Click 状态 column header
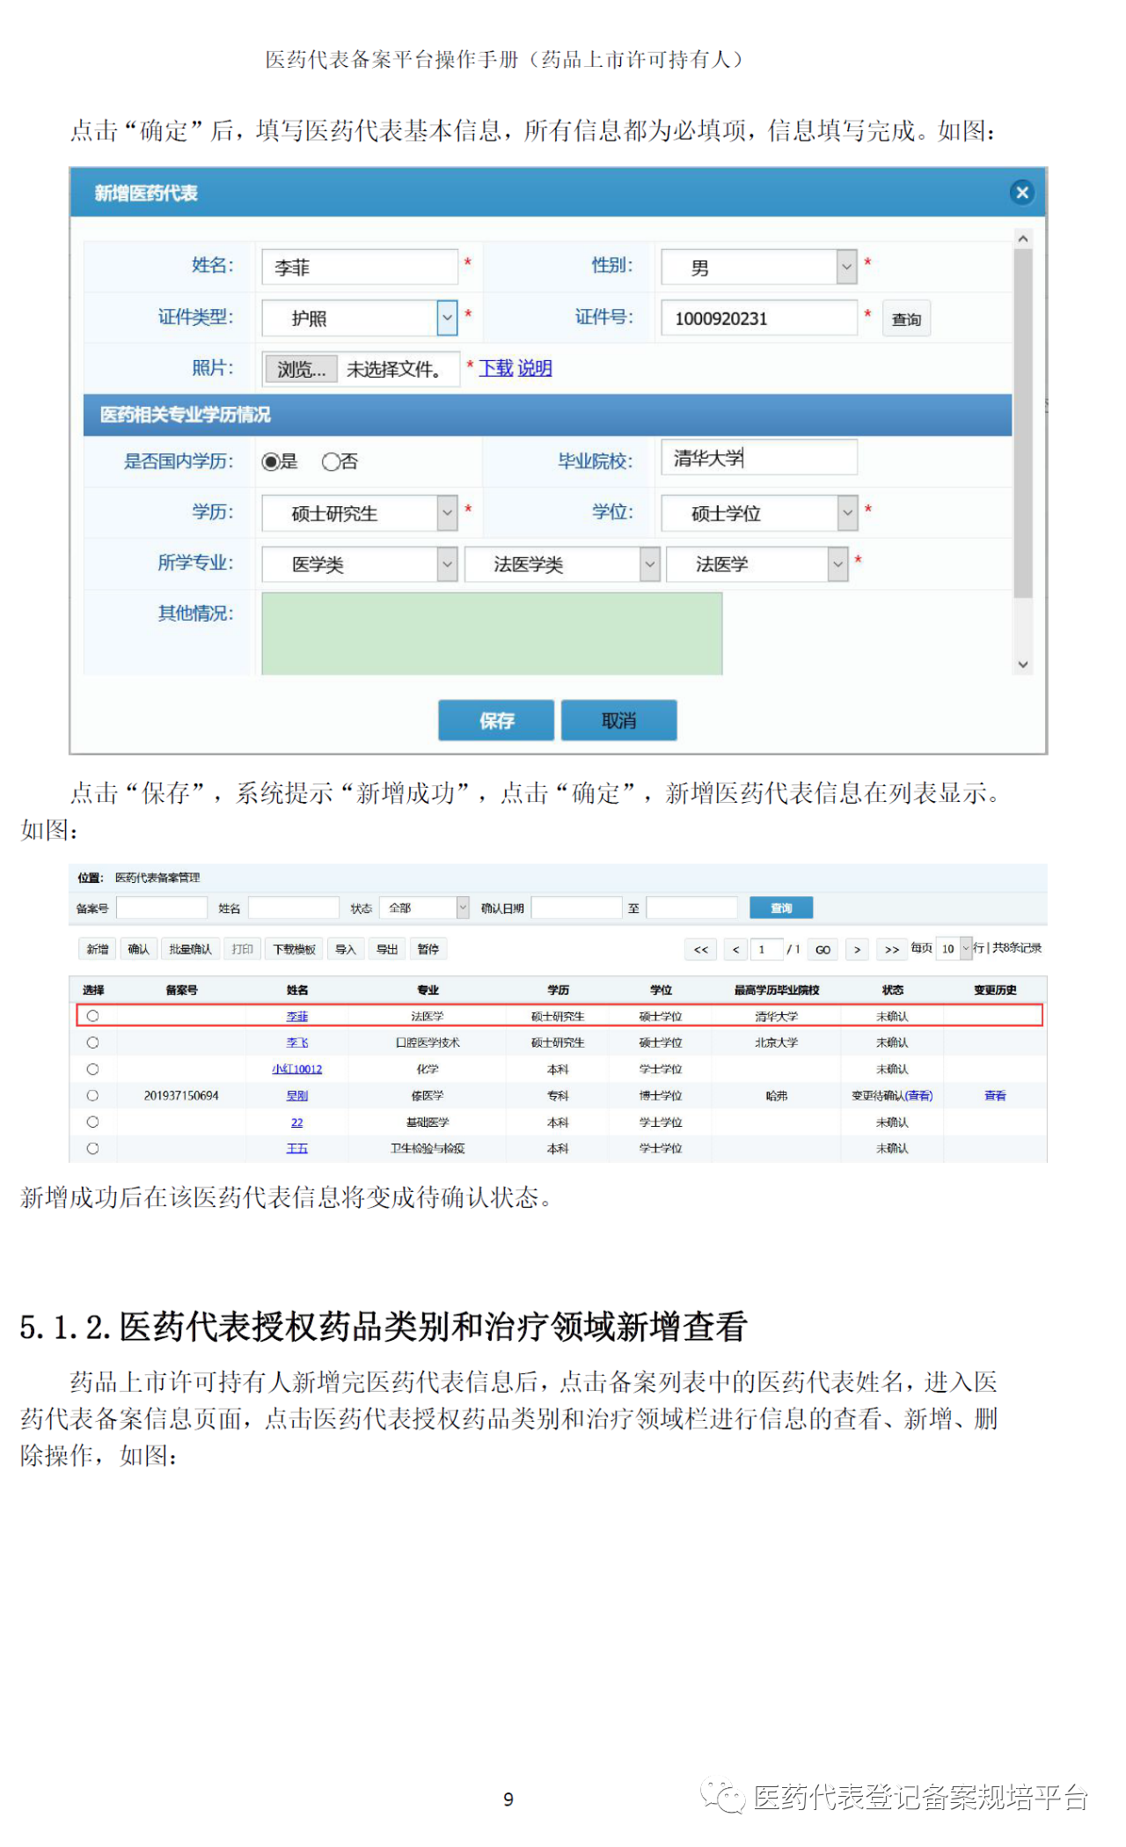The height and width of the screenshot is (1847, 1126). [x=892, y=990]
